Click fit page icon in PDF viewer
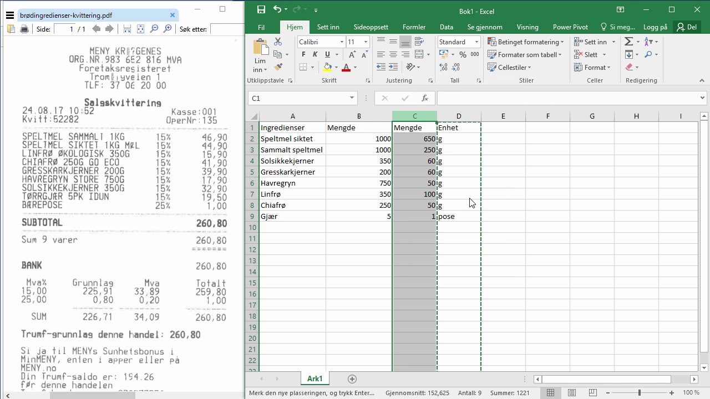The width and height of the screenshot is (710, 399). (x=141, y=29)
